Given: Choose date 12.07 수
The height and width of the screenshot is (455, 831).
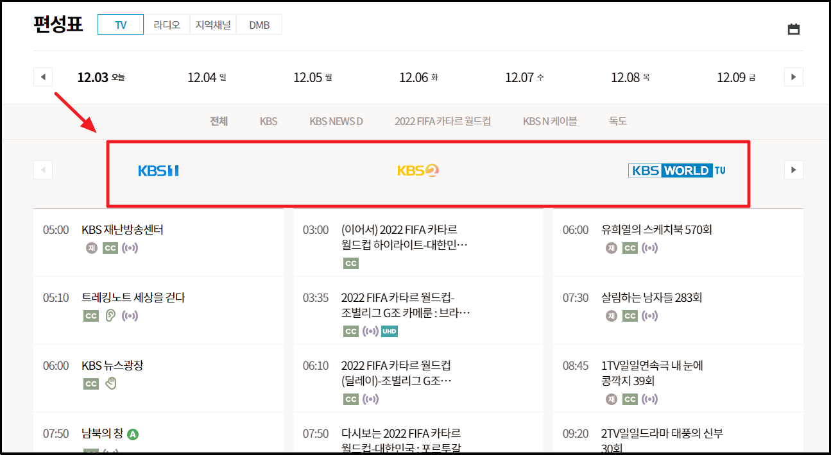Looking at the screenshot, I should (524, 78).
